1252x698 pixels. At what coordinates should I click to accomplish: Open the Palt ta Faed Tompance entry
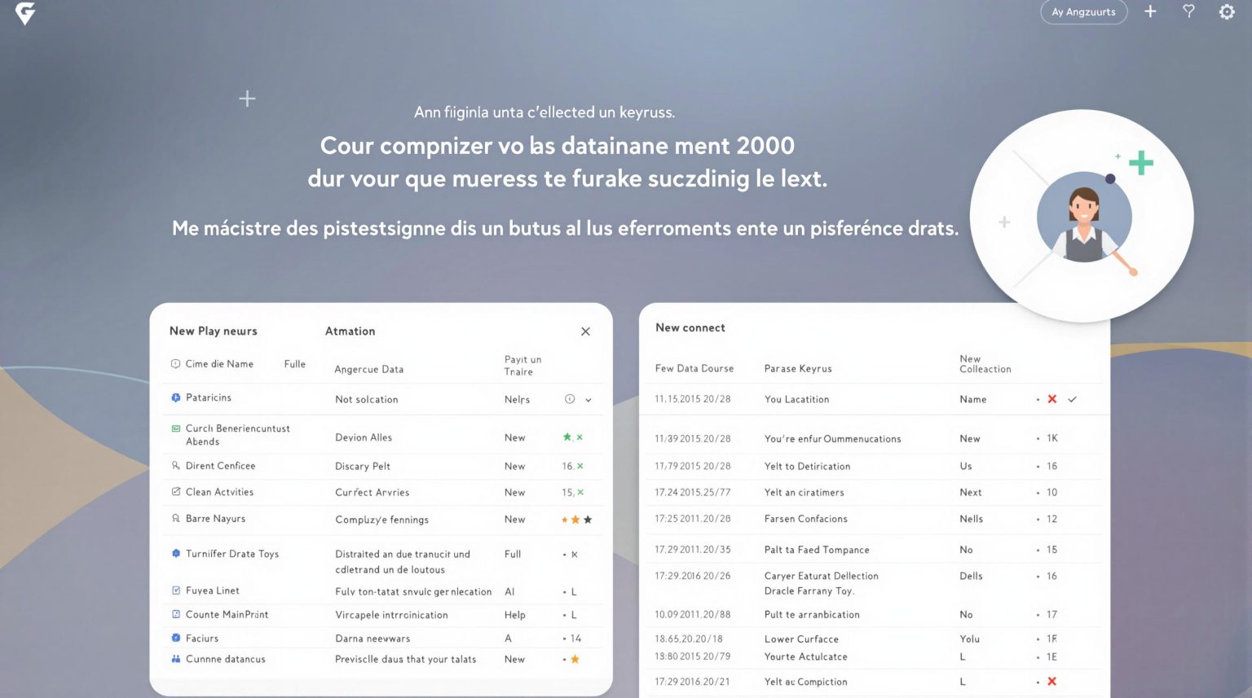pyautogui.click(x=817, y=550)
